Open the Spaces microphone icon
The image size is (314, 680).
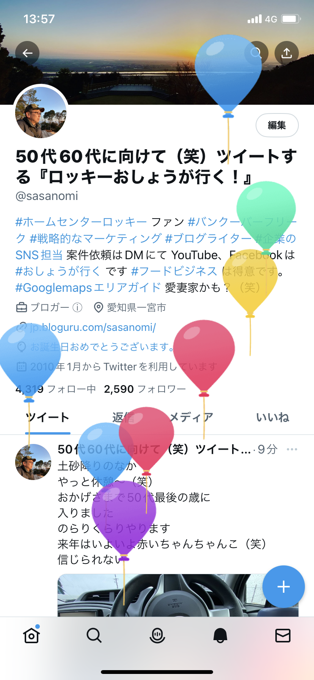point(157,635)
